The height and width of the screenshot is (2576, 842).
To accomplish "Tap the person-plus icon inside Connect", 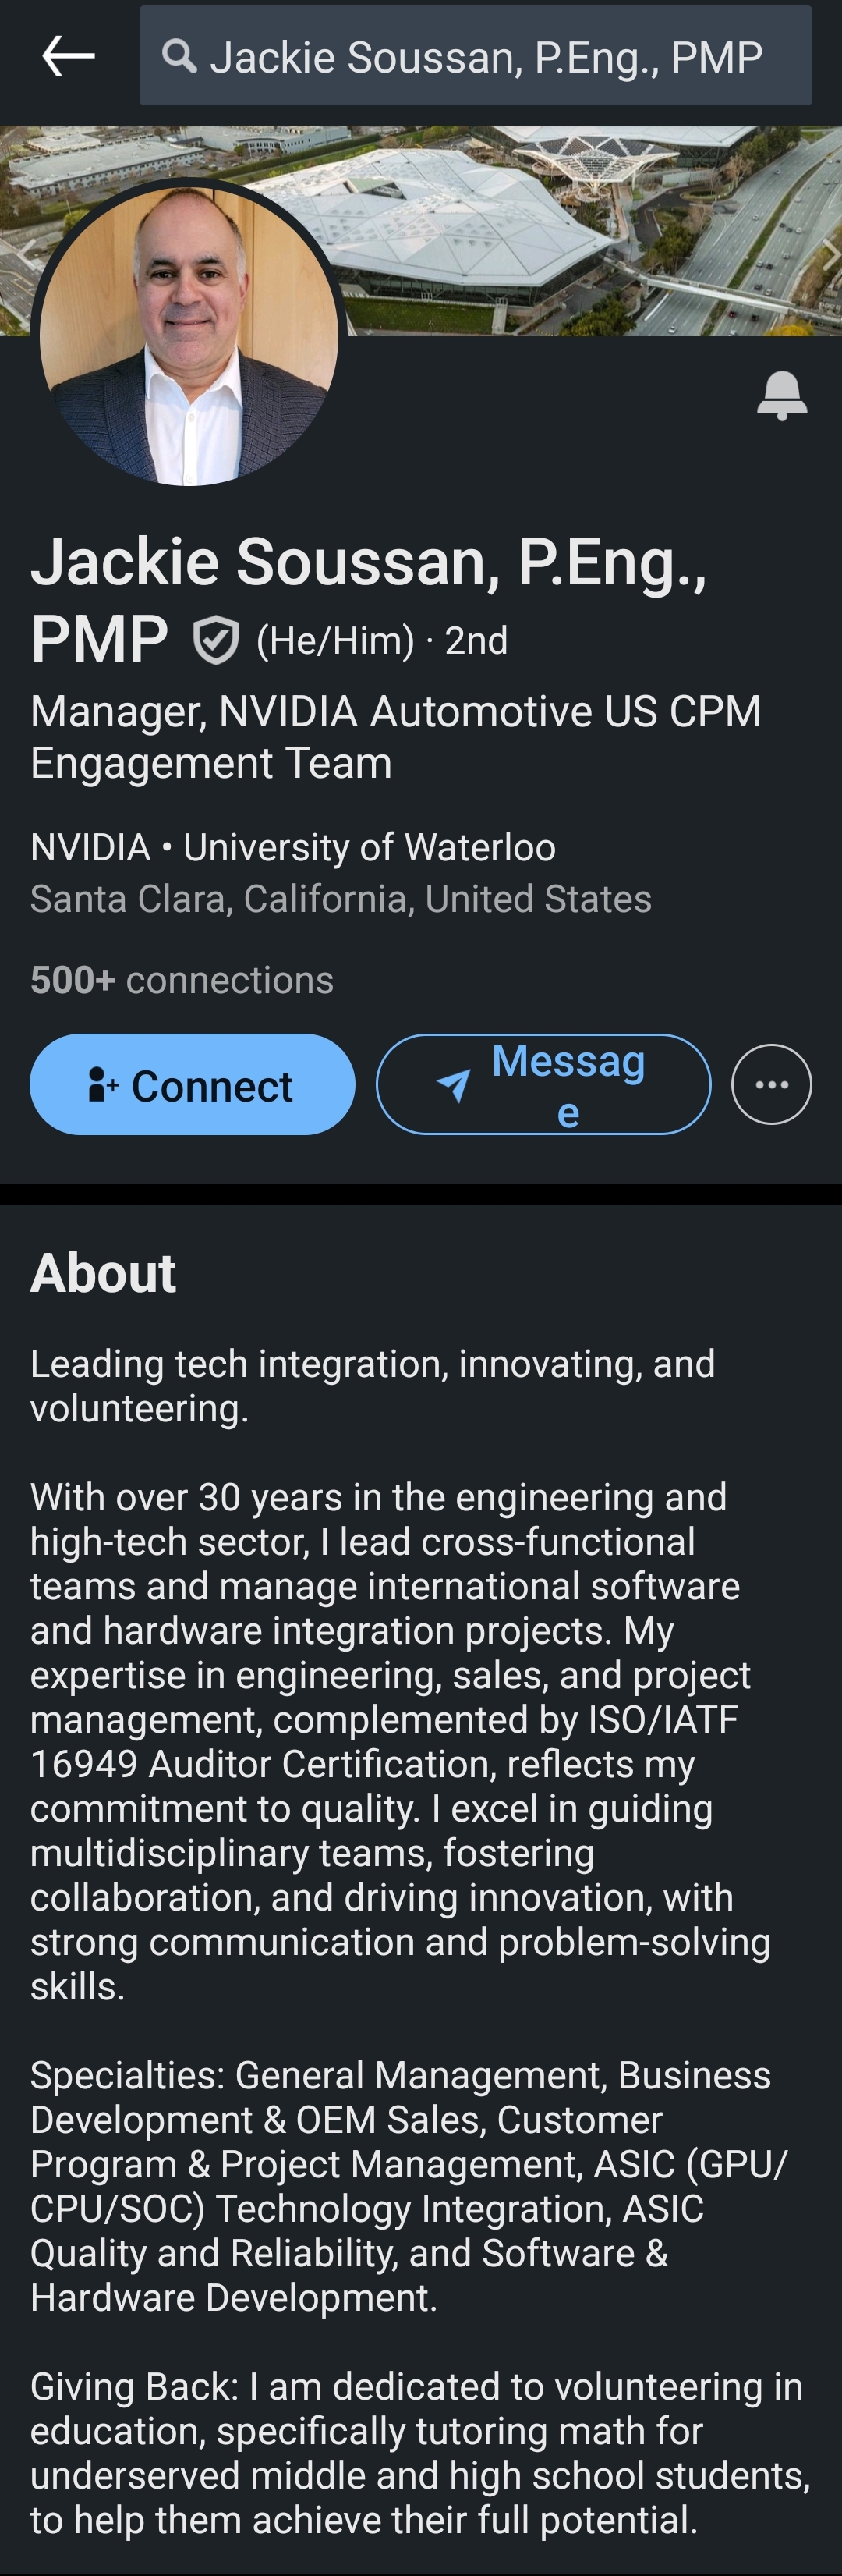I will pos(102,1084).
